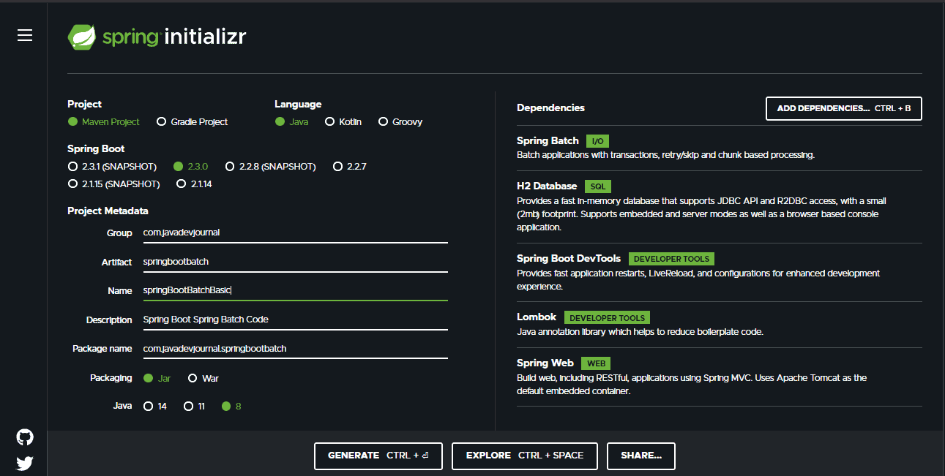Pick Java version 14
945x476 pixels.
click(155, 406)
